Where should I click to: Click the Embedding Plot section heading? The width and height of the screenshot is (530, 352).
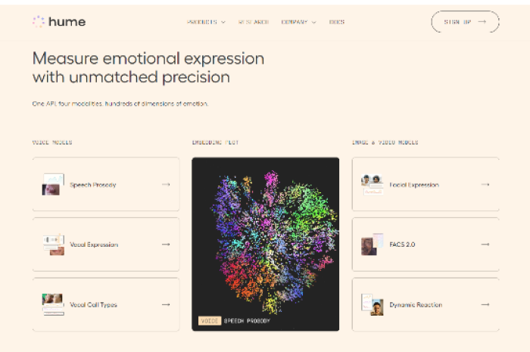point(215,142)
